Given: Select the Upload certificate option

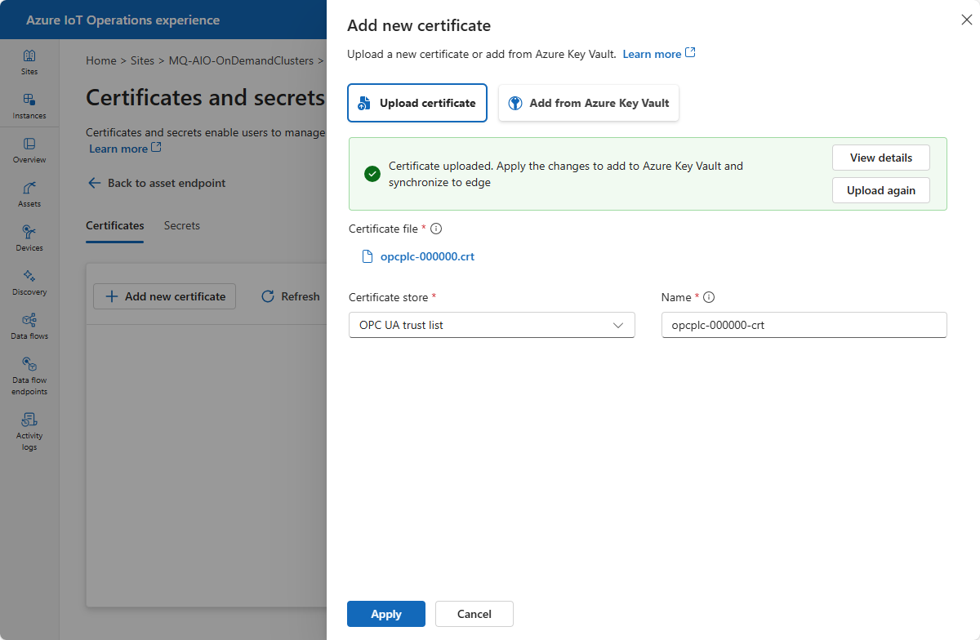Looking at the screenshot, I should 417,103.
